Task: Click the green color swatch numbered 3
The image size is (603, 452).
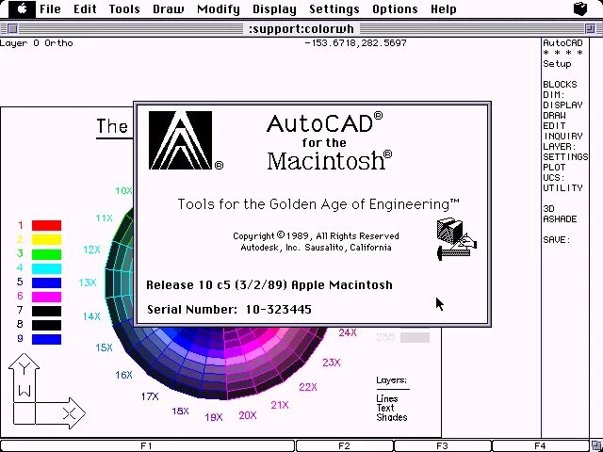Action: (46, 254)
